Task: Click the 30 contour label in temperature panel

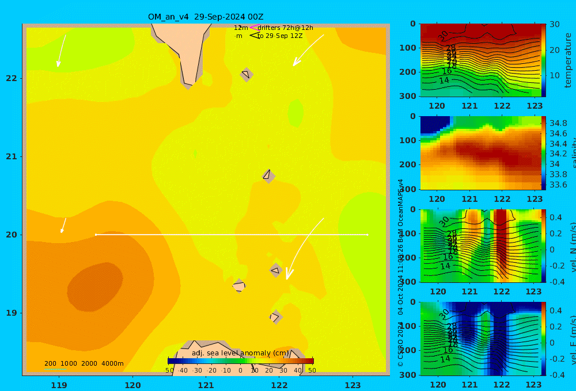Action: pos(444,36)
